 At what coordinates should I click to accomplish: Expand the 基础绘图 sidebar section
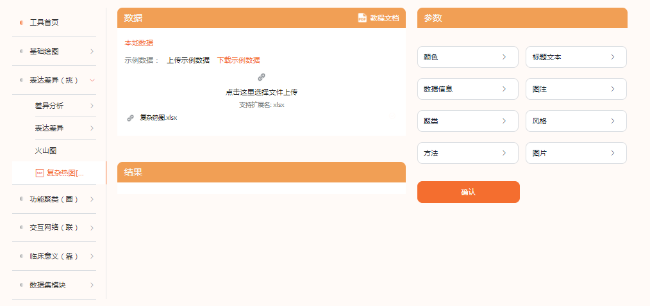[x=54, y=51]
